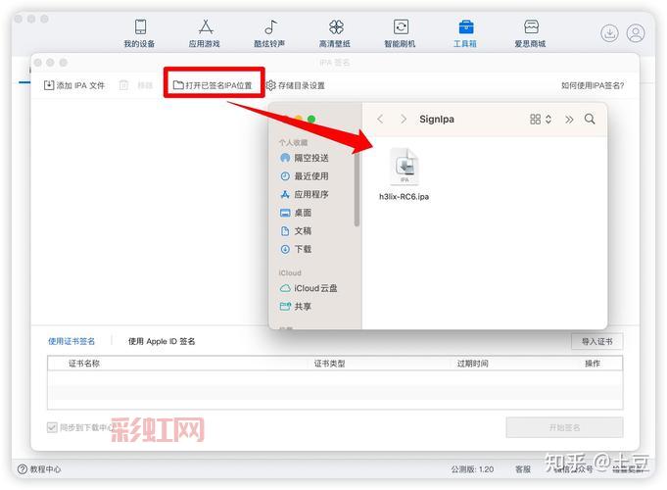667x490 pixels.
Task: Open the download manager icon
Action: (609, 33)
